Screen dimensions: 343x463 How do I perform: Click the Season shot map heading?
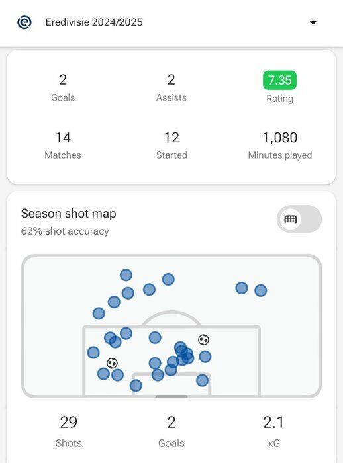click(69, 214)
